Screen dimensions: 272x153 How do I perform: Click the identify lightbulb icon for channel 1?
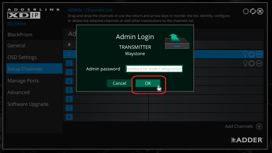click(x=245, y=54)
